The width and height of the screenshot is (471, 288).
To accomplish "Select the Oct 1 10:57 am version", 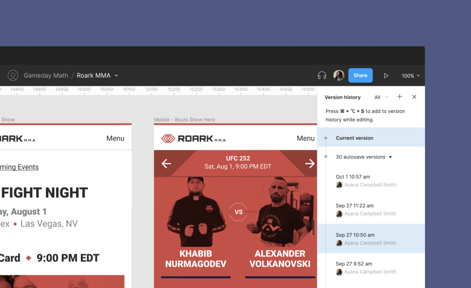I will point(371,181).
